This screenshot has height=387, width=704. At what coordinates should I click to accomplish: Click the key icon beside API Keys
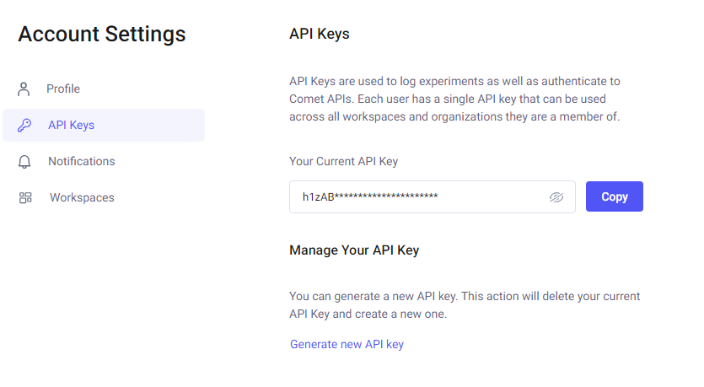[24, 126]
